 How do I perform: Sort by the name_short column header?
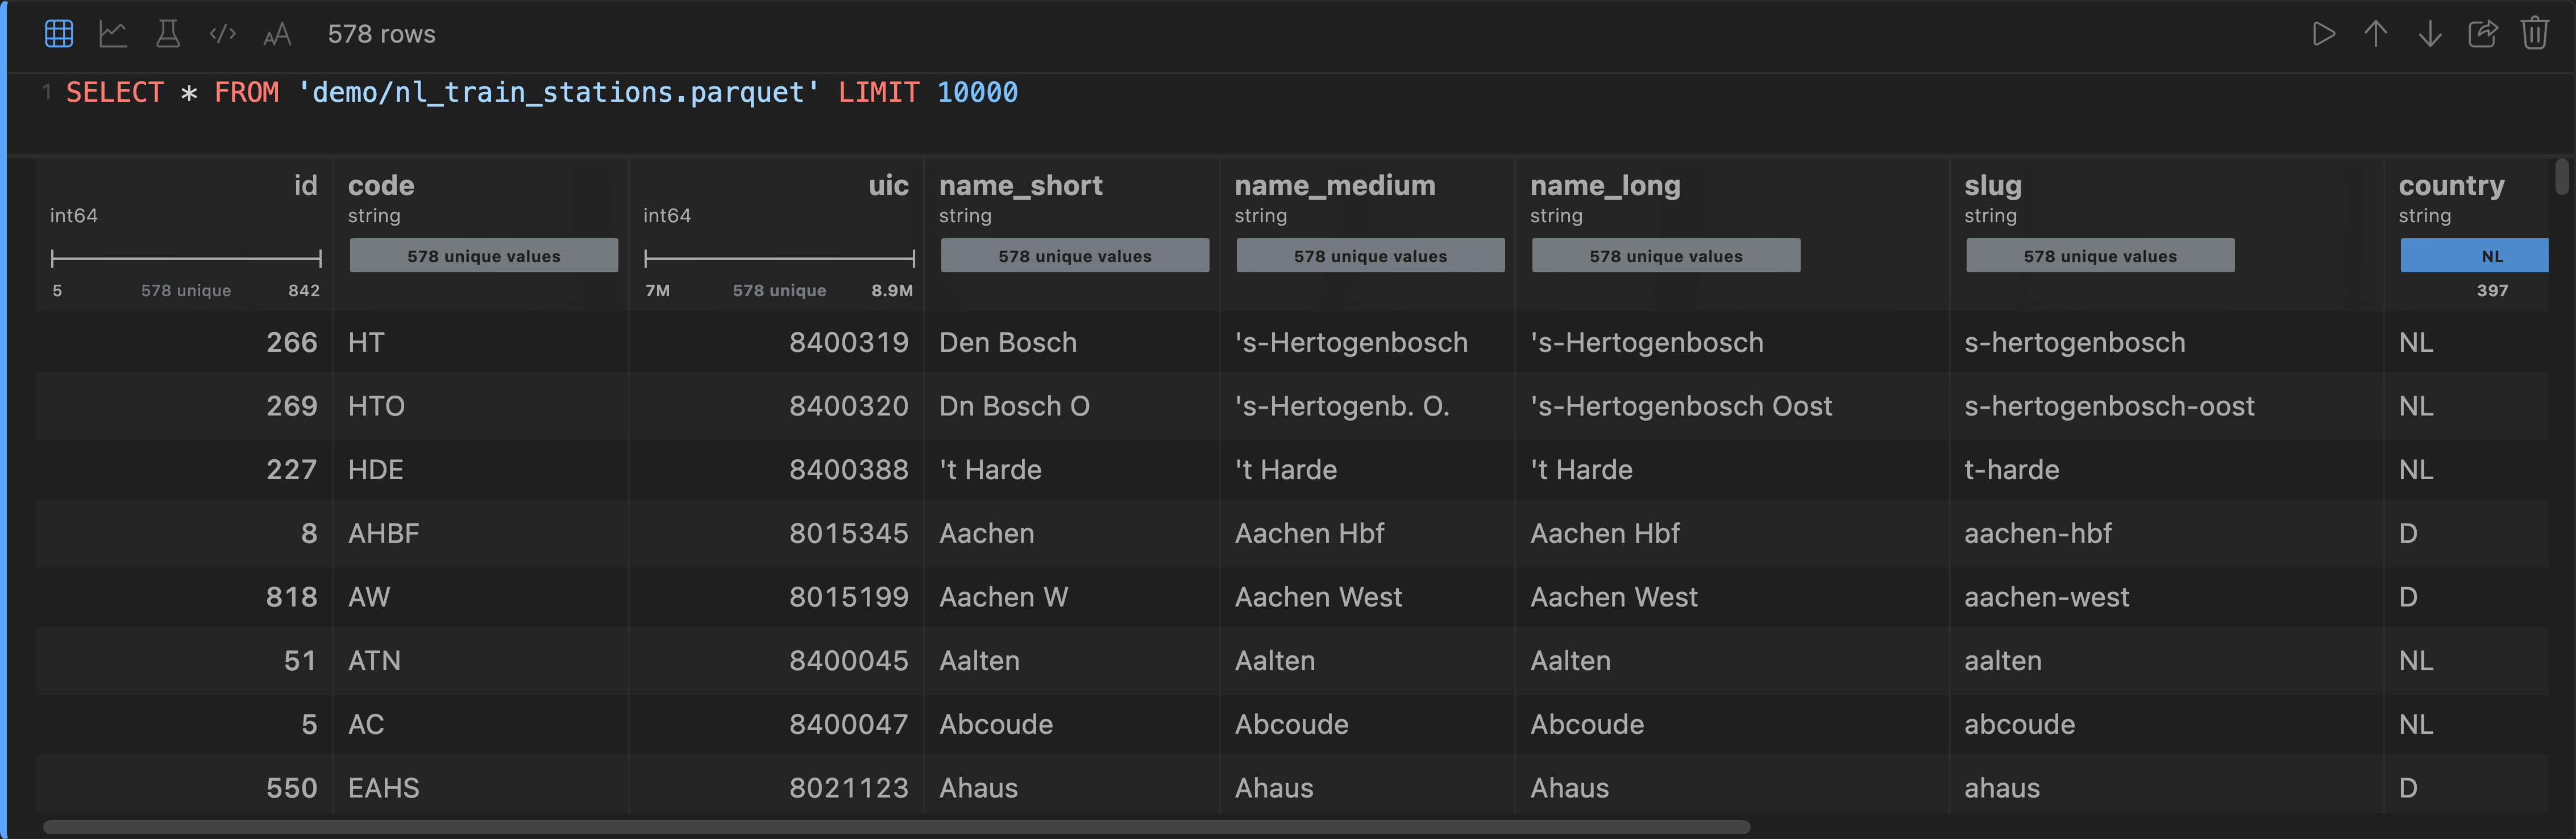click(x=1020, y=185)
